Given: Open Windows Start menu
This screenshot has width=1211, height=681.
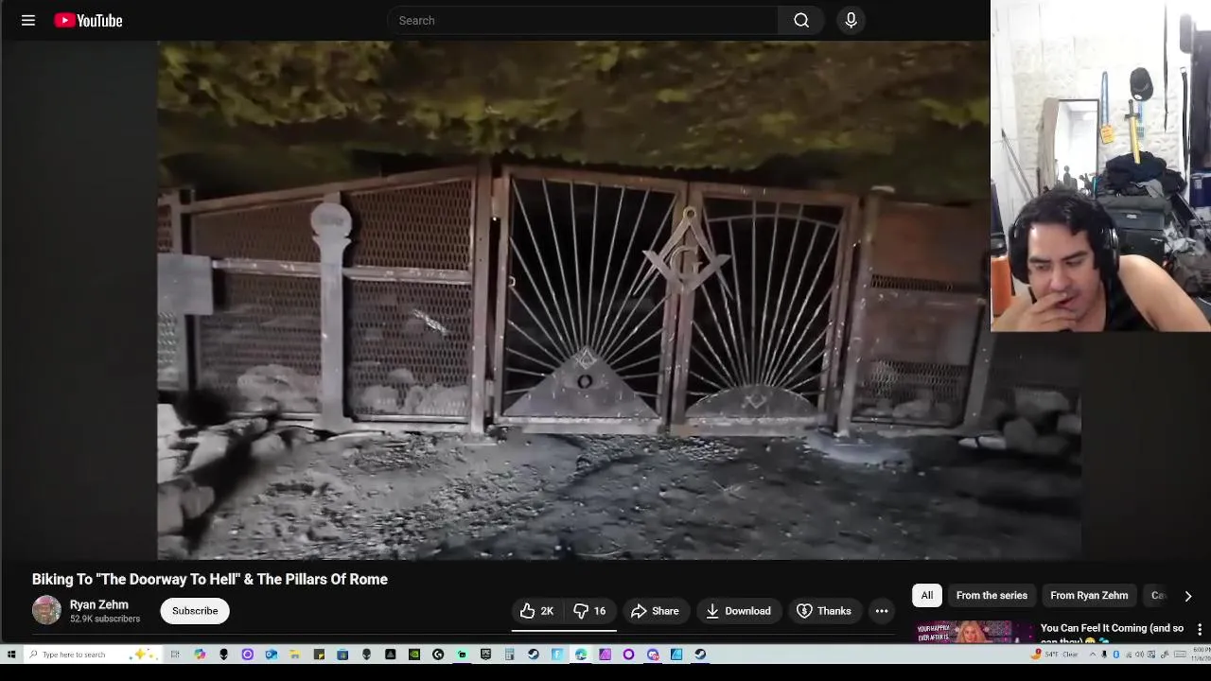Looking at the screenshot, I should click(x=11, y=654).
